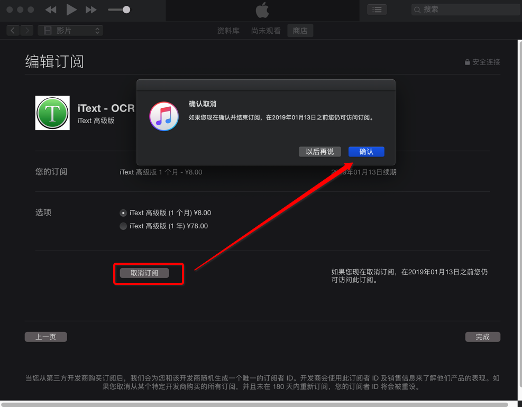Screen dimensions: 522x407
Task: Click the fast-forward playback button
Action: (x=91, y=10)
